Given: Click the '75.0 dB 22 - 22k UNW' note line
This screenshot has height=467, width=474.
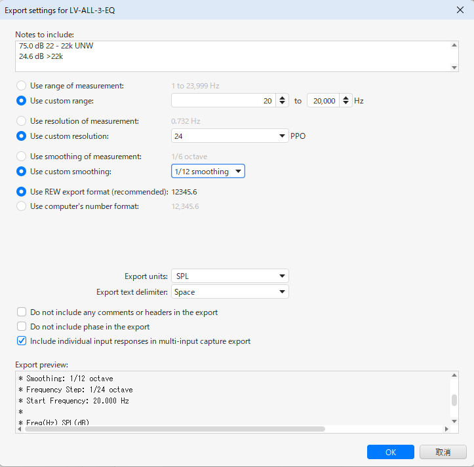Looking at the screenshot, I should coord(56,46).
